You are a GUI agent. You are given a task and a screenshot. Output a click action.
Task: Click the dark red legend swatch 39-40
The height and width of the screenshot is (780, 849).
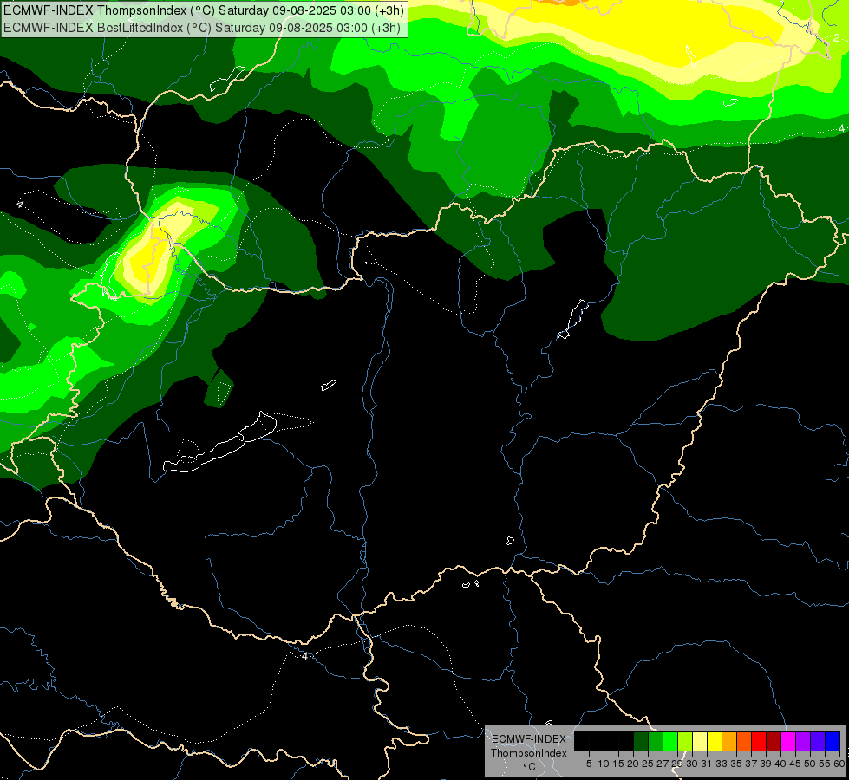point(774,741)
